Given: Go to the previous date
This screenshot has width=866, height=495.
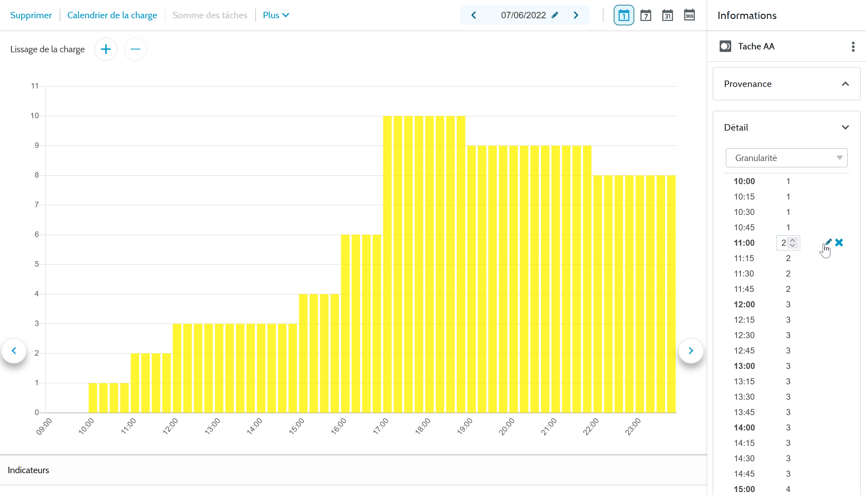Looking at the screenshot, I should coord(473,15).
